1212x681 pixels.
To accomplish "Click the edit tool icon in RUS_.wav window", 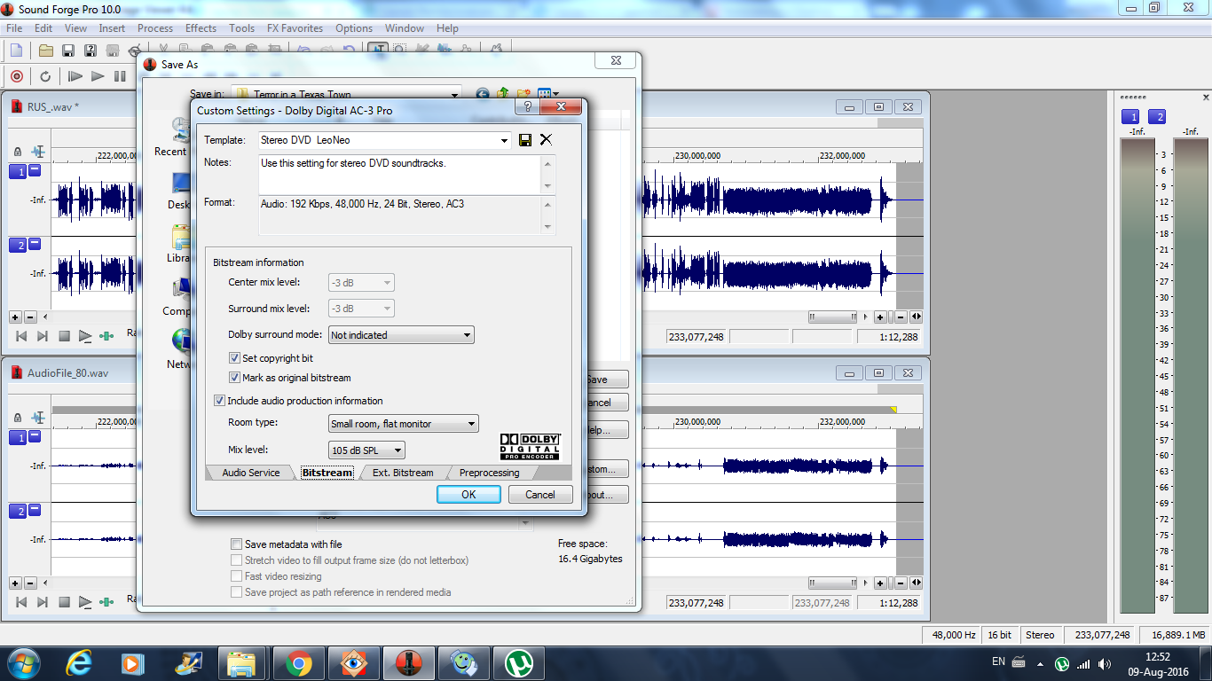I will coord(38,153).
